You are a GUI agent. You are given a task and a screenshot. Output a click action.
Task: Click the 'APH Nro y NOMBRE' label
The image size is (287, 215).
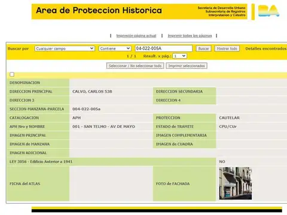click(28, 127)
